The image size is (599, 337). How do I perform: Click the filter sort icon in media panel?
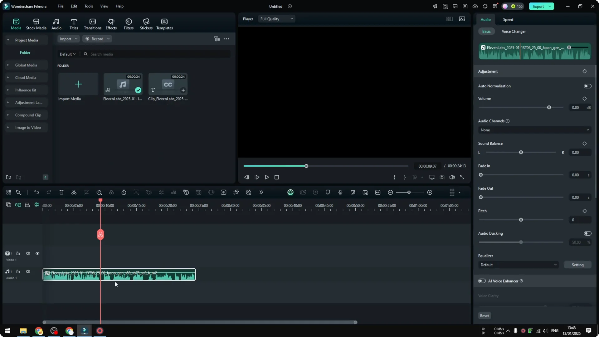tap(217, 39)
